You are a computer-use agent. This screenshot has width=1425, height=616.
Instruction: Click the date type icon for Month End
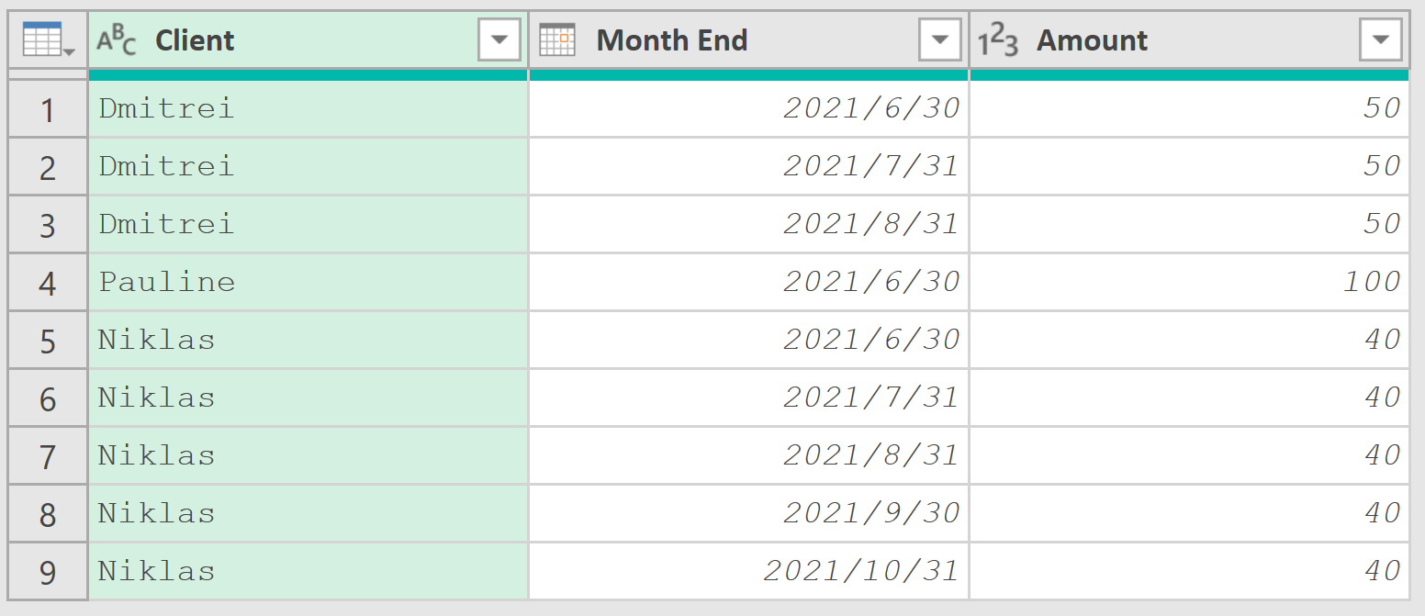tap(557, 40)
